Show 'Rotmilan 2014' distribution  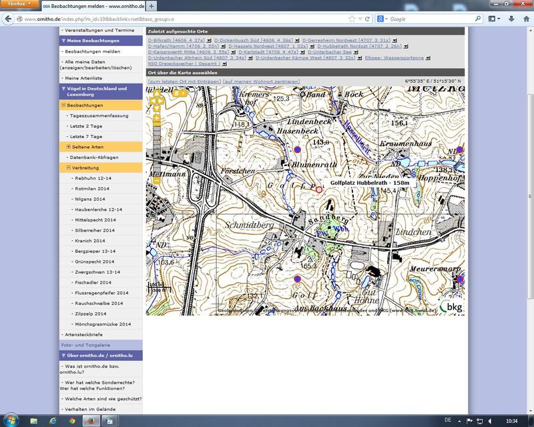pos(92,189)
